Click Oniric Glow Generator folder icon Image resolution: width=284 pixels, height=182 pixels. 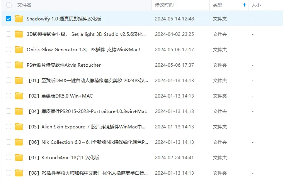click(19, 49)
